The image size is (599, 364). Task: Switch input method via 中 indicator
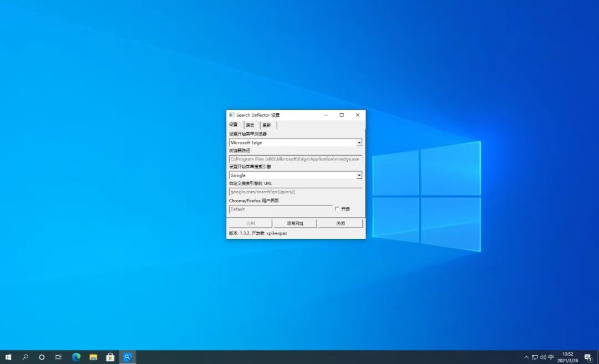(x=551, y=357)
